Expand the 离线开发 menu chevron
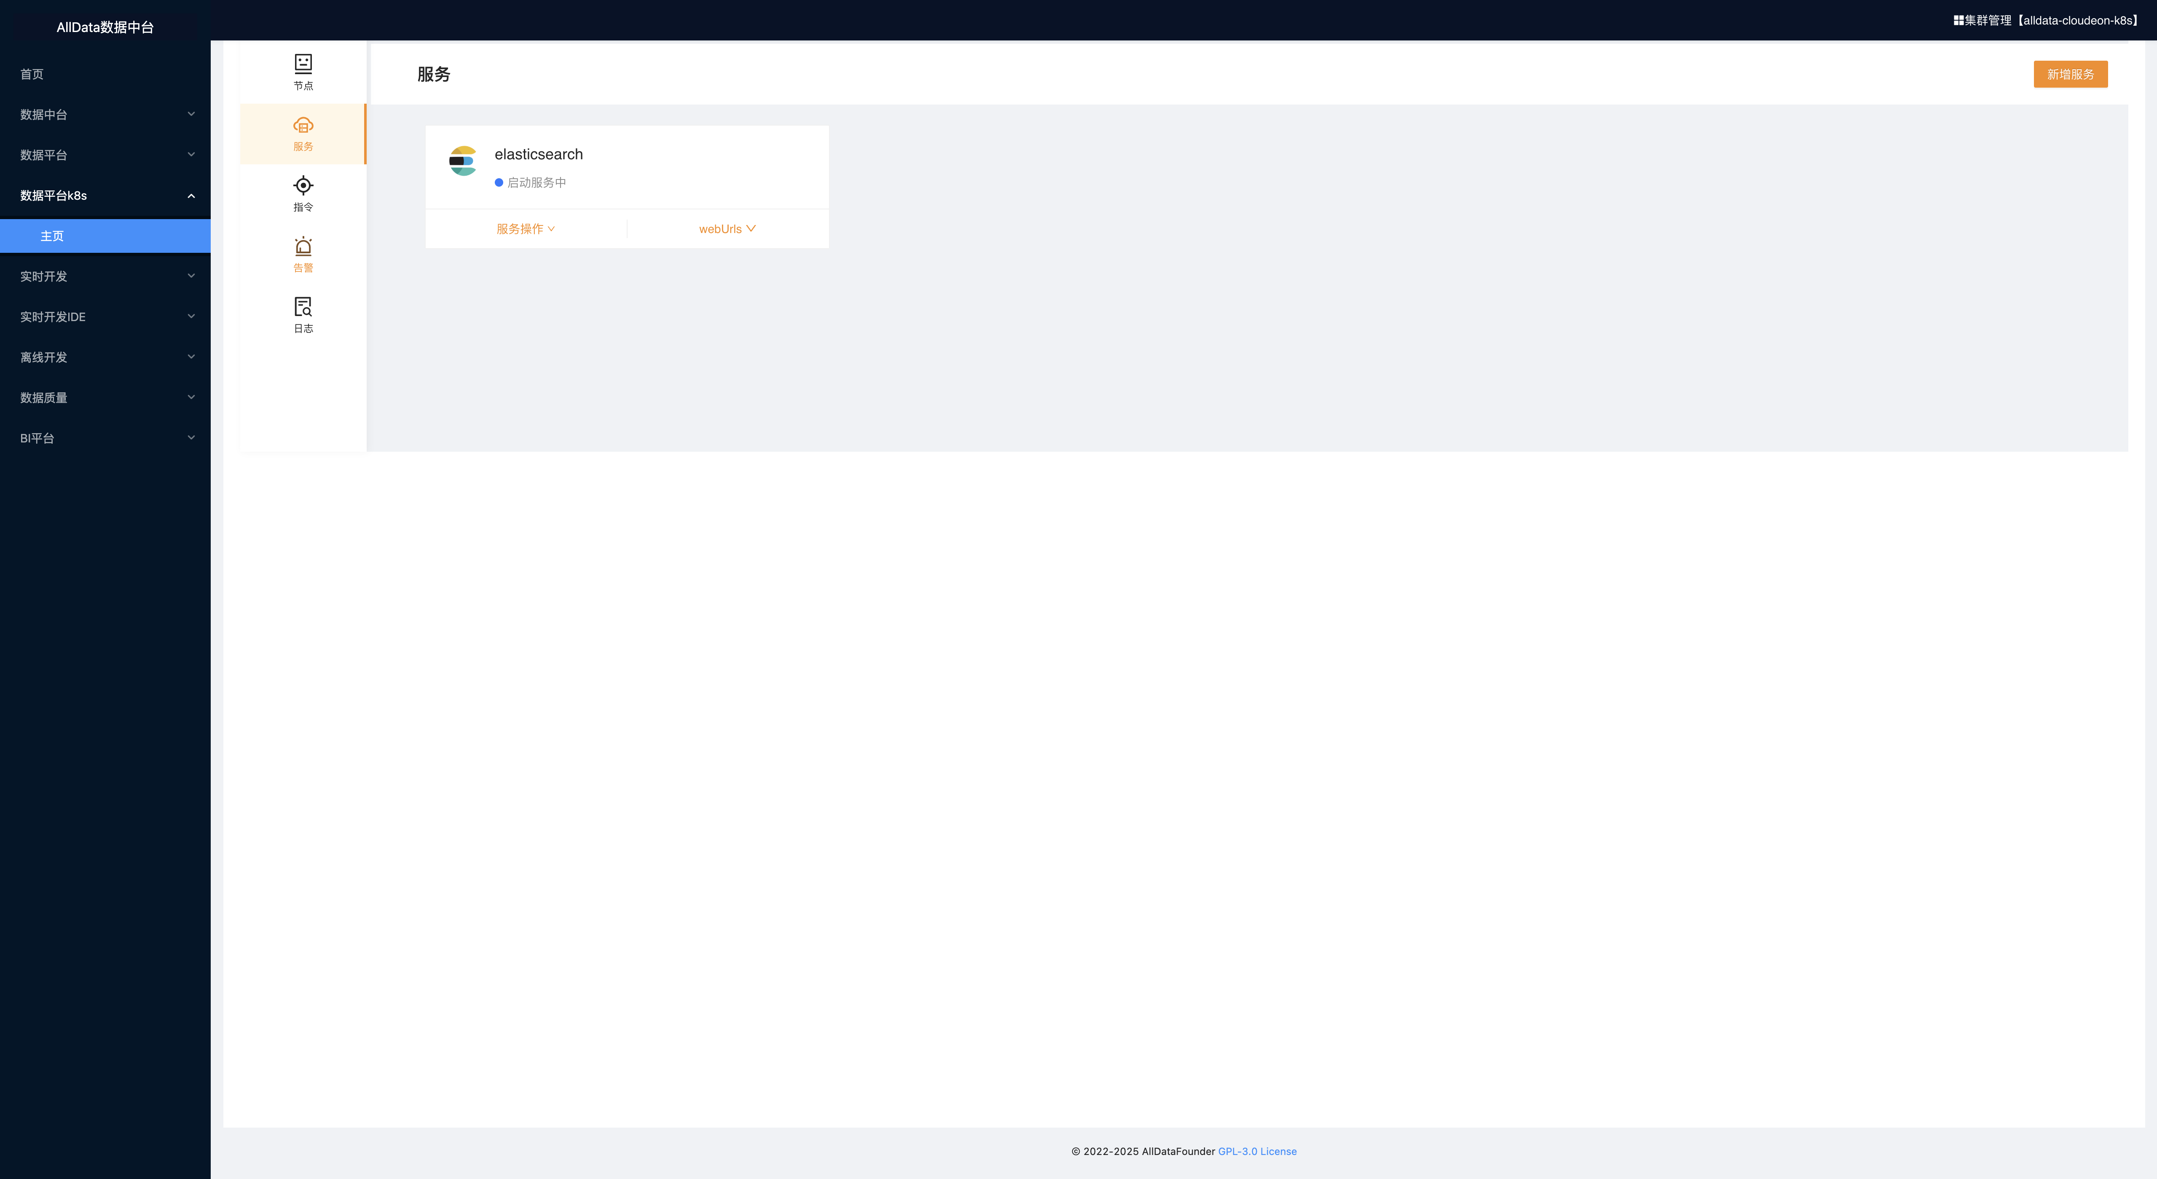The width and height of the screenshot is (2157, 1179). 191,357
